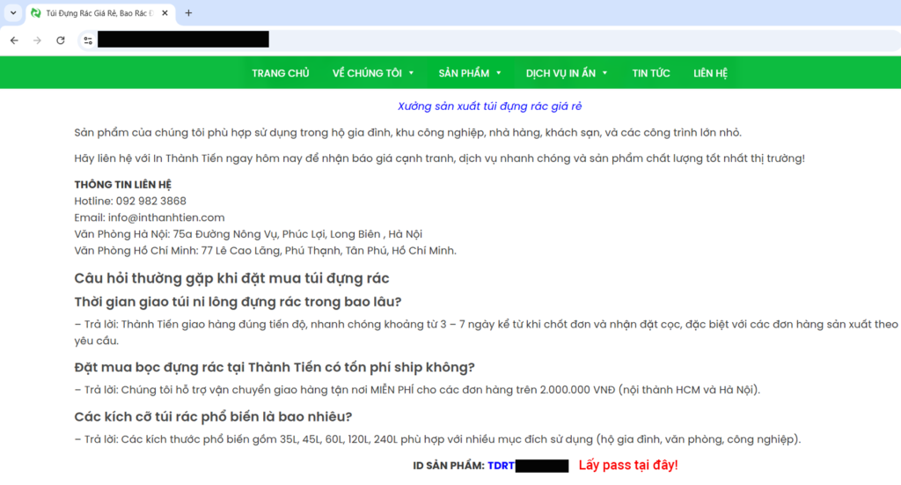The width and height of the screenshot is (901, 485).
Task: Expand the VỀ CHÚNG TÔI dropdown
Action: pyautogui.click(x=373, y=73)
